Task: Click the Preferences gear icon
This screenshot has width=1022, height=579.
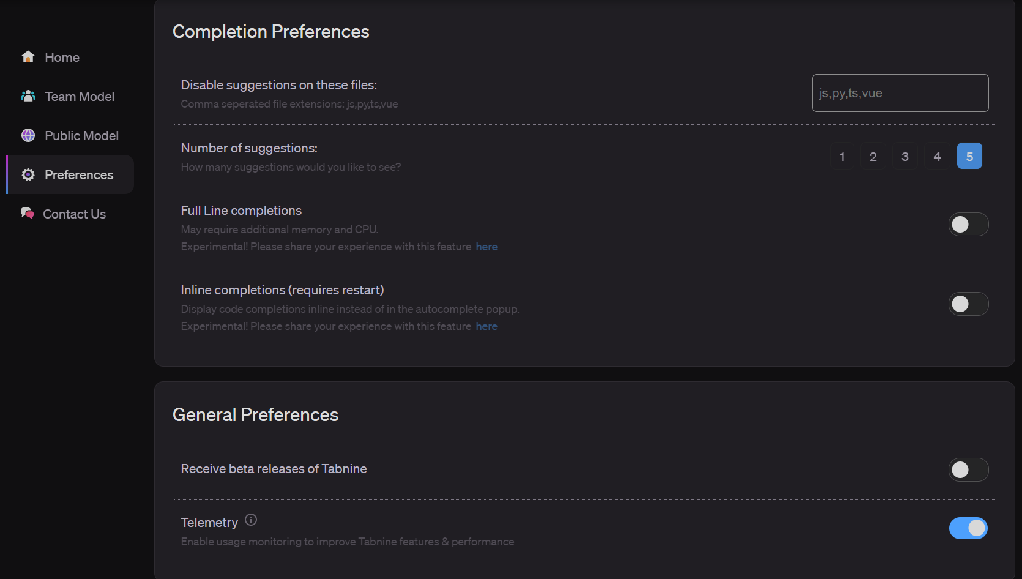Action: tap(28, 174)
